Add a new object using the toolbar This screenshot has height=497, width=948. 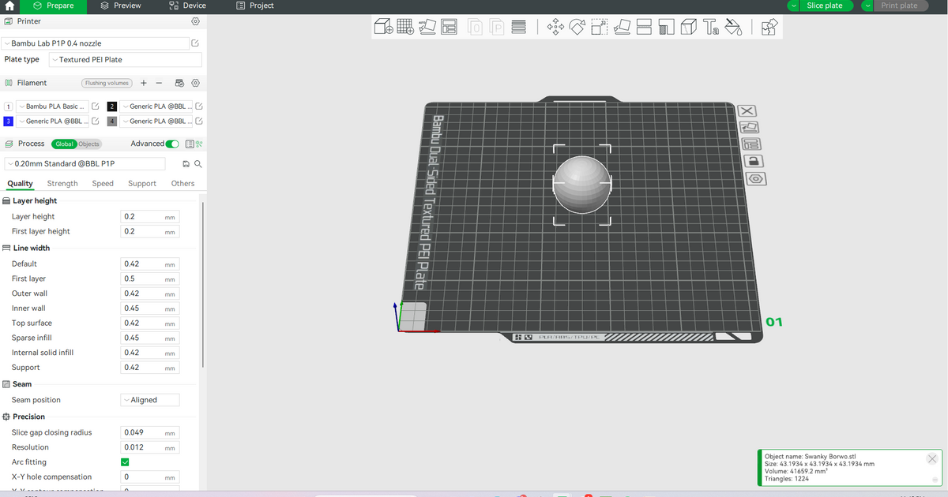coord(382,26)
